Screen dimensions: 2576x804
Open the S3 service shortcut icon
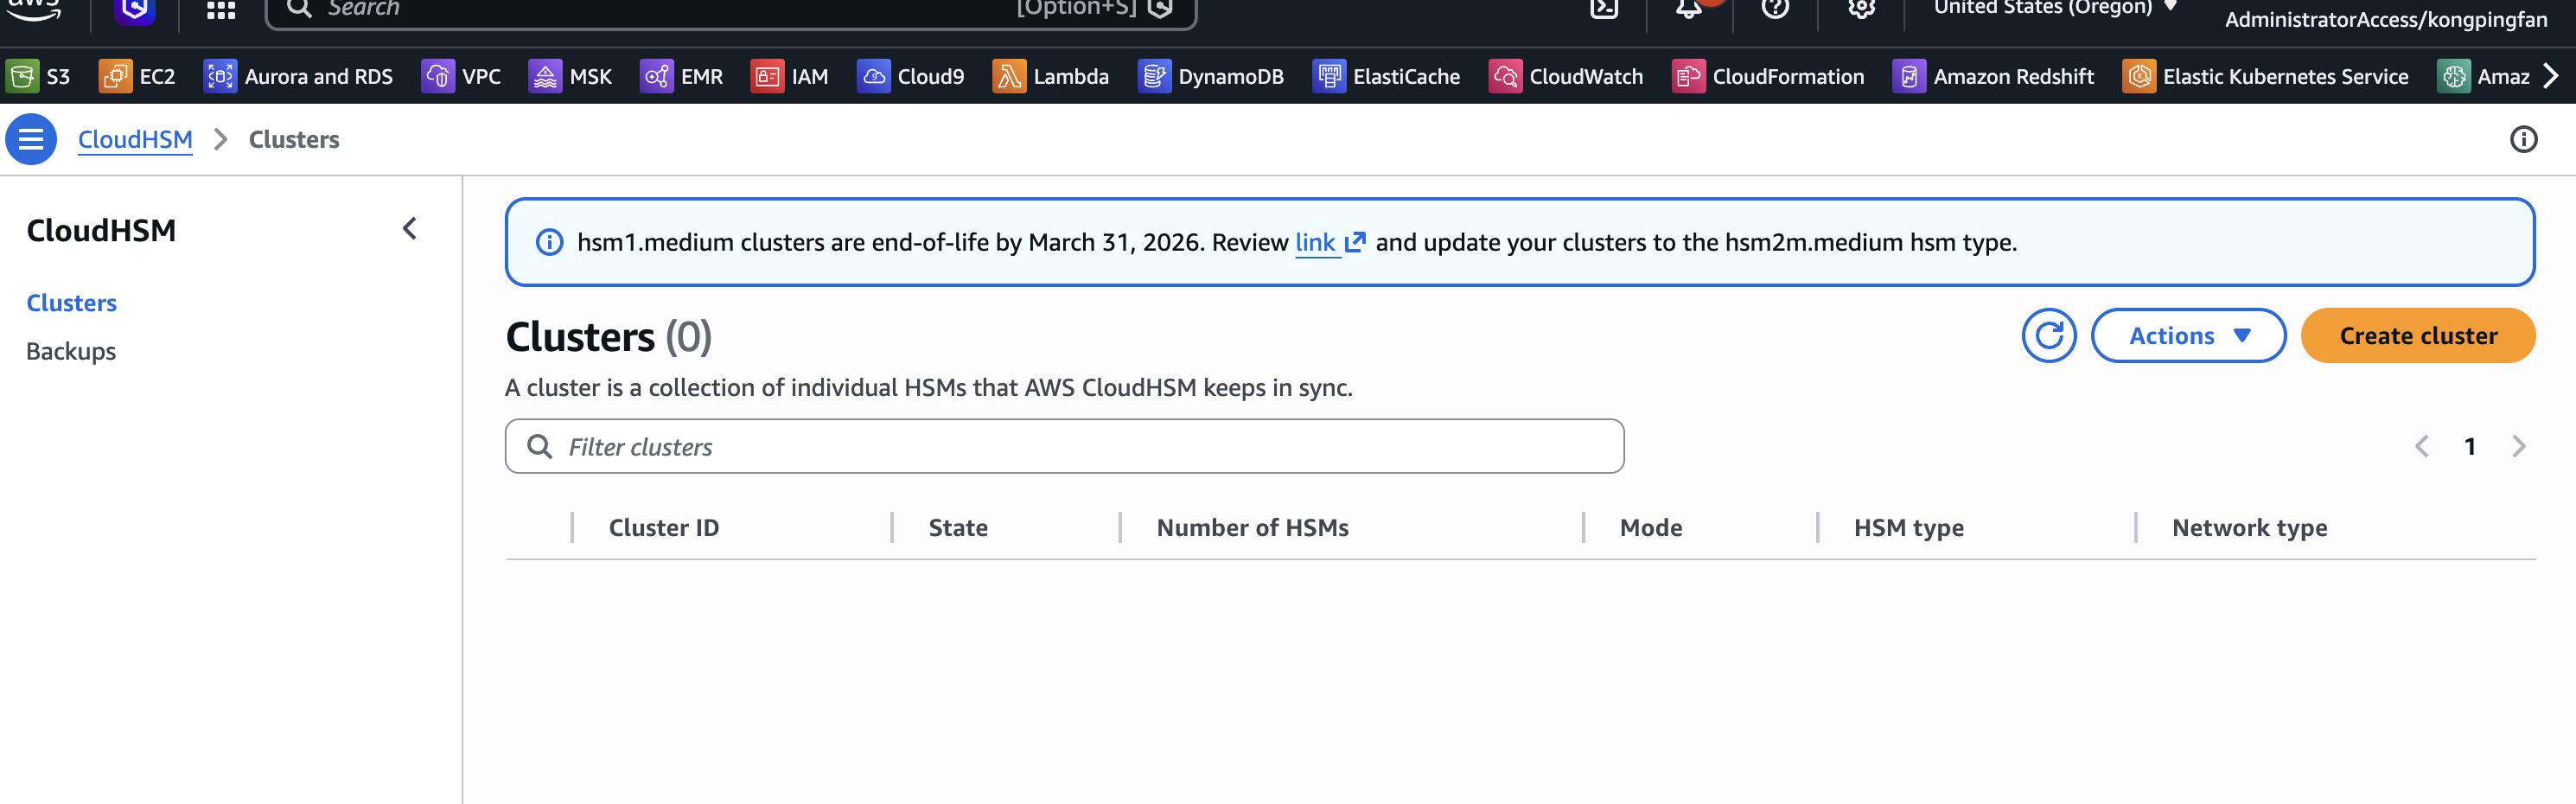pyautogui.click(x=22, y=76)
